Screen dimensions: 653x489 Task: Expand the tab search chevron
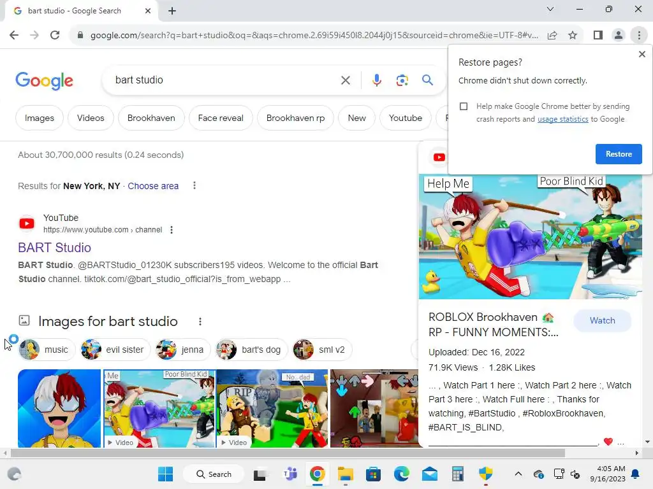click(550, 9)
